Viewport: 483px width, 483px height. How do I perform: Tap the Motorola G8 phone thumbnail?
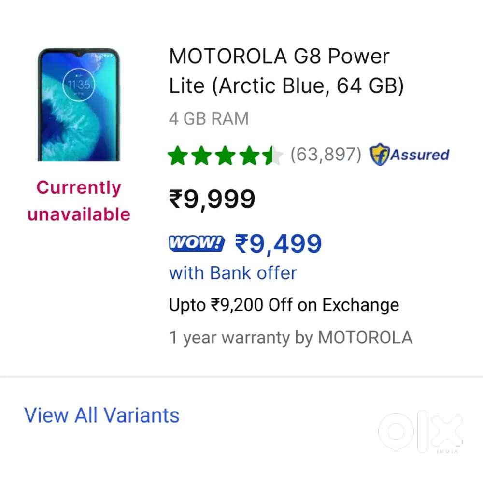78,105
